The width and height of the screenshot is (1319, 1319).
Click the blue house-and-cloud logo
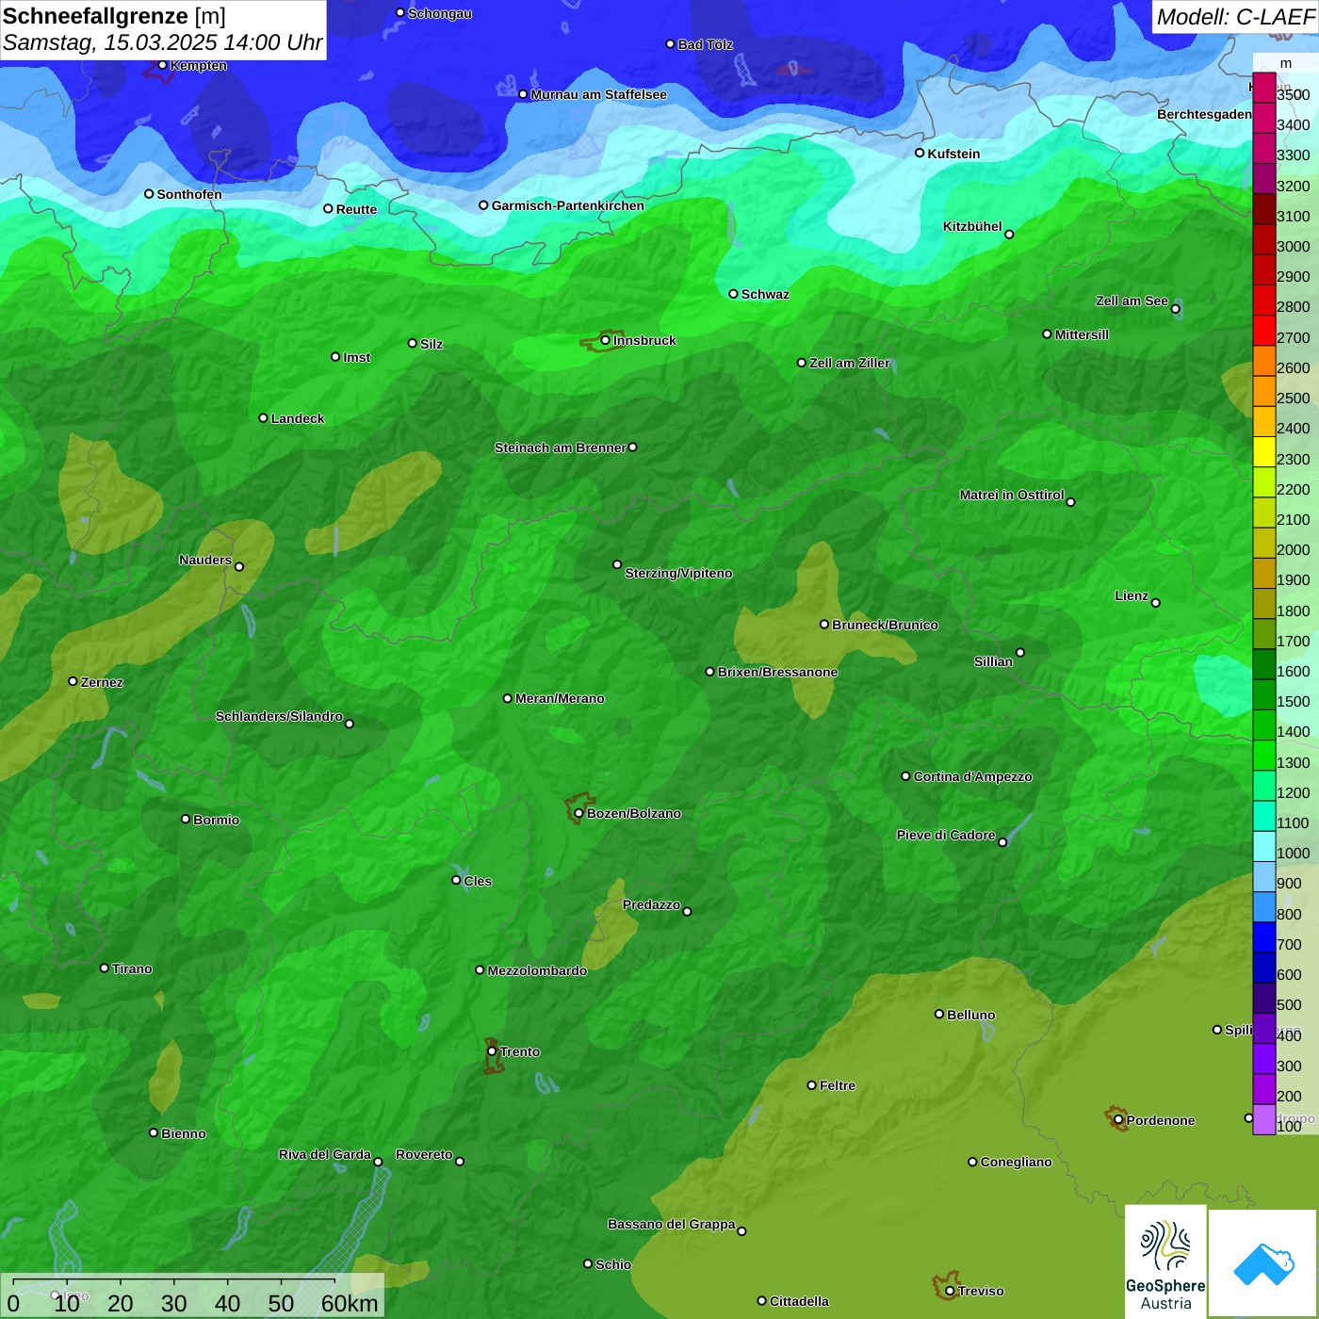[1263, 1263]
